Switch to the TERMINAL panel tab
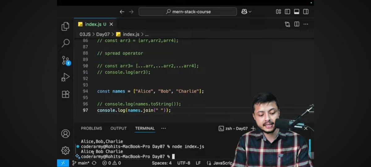This screenshot has width=371, height=167. tap(145, 128)
